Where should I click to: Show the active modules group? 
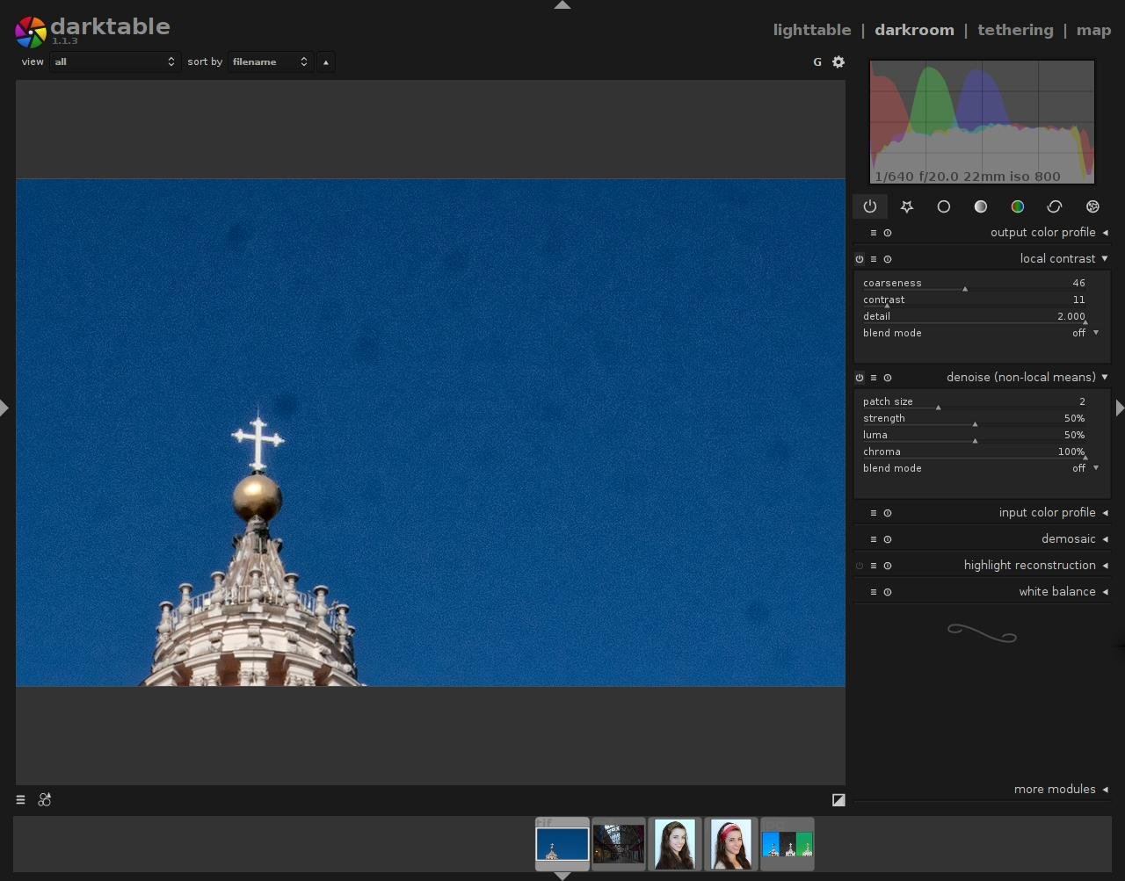pos(870,206)
